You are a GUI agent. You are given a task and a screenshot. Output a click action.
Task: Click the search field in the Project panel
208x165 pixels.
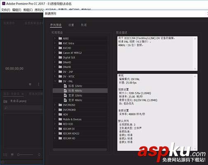[x=24, y=108]
